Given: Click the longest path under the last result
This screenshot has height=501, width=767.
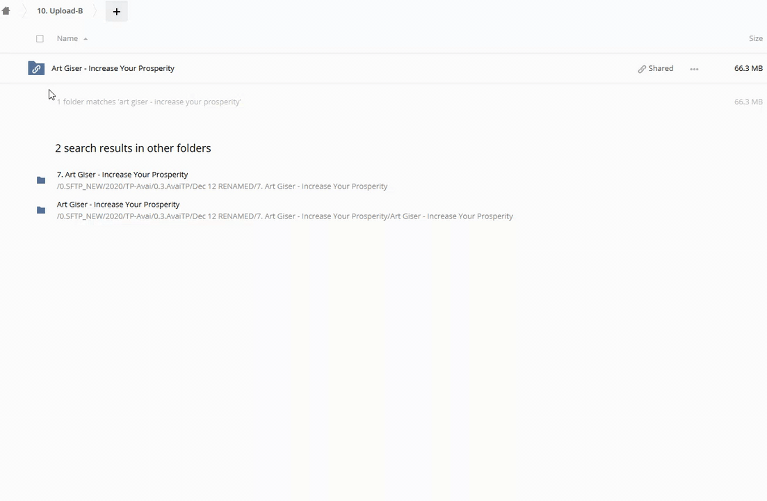Looking at the screenshot, I should coord(284,216).
